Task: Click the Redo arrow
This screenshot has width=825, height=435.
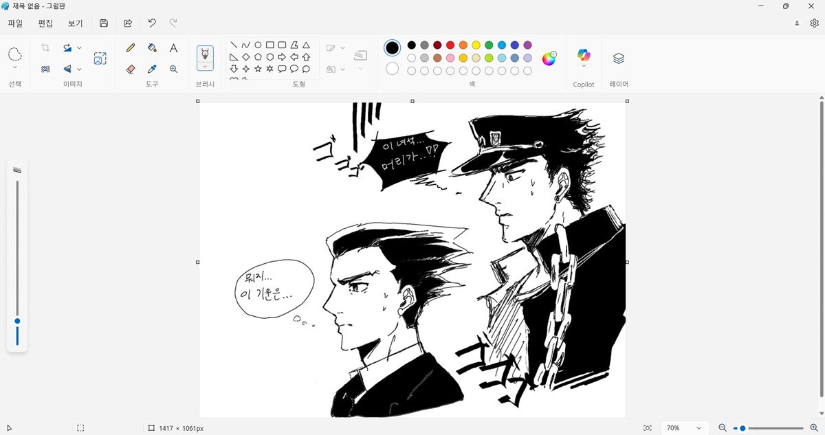Action: pos(173,23)
